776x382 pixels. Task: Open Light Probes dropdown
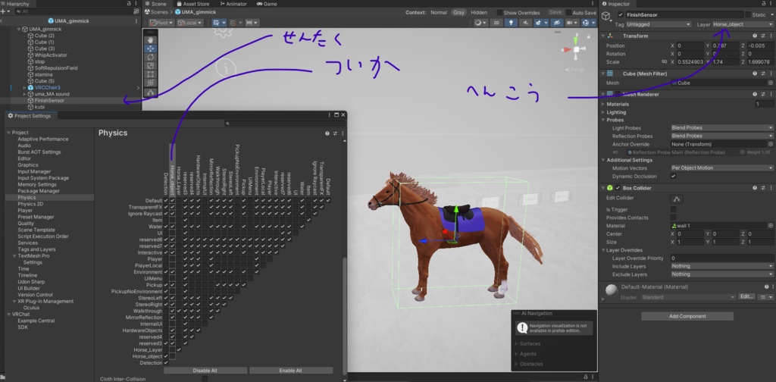(x=722, y=127)
